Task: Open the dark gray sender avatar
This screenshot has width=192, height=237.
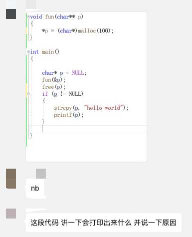Action: pos(11,14)
